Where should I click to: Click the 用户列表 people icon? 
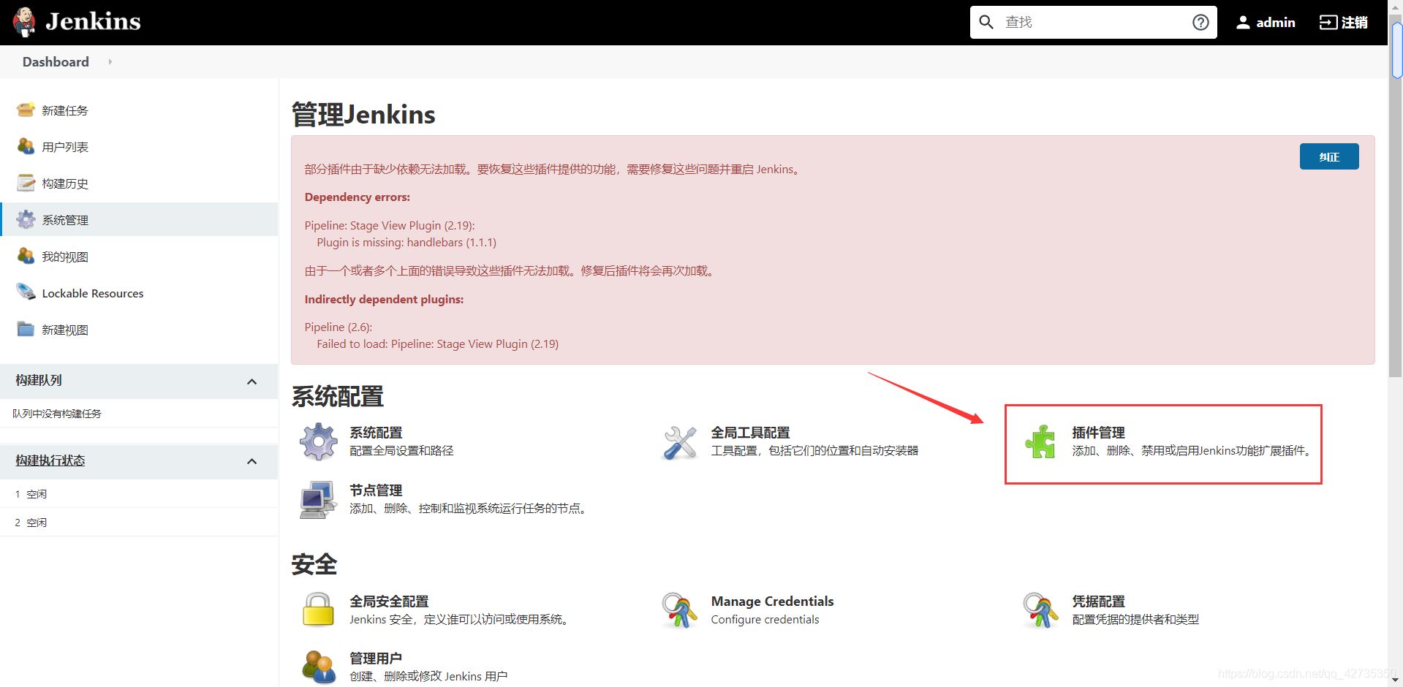(x=26, y=146)
